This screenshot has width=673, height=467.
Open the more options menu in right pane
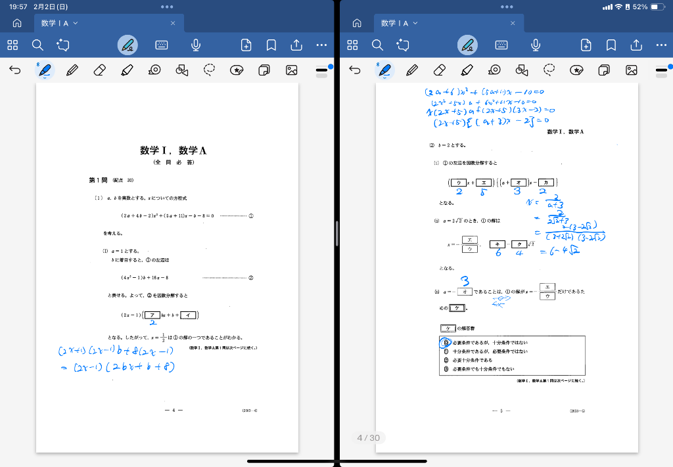tap(661, 45)
